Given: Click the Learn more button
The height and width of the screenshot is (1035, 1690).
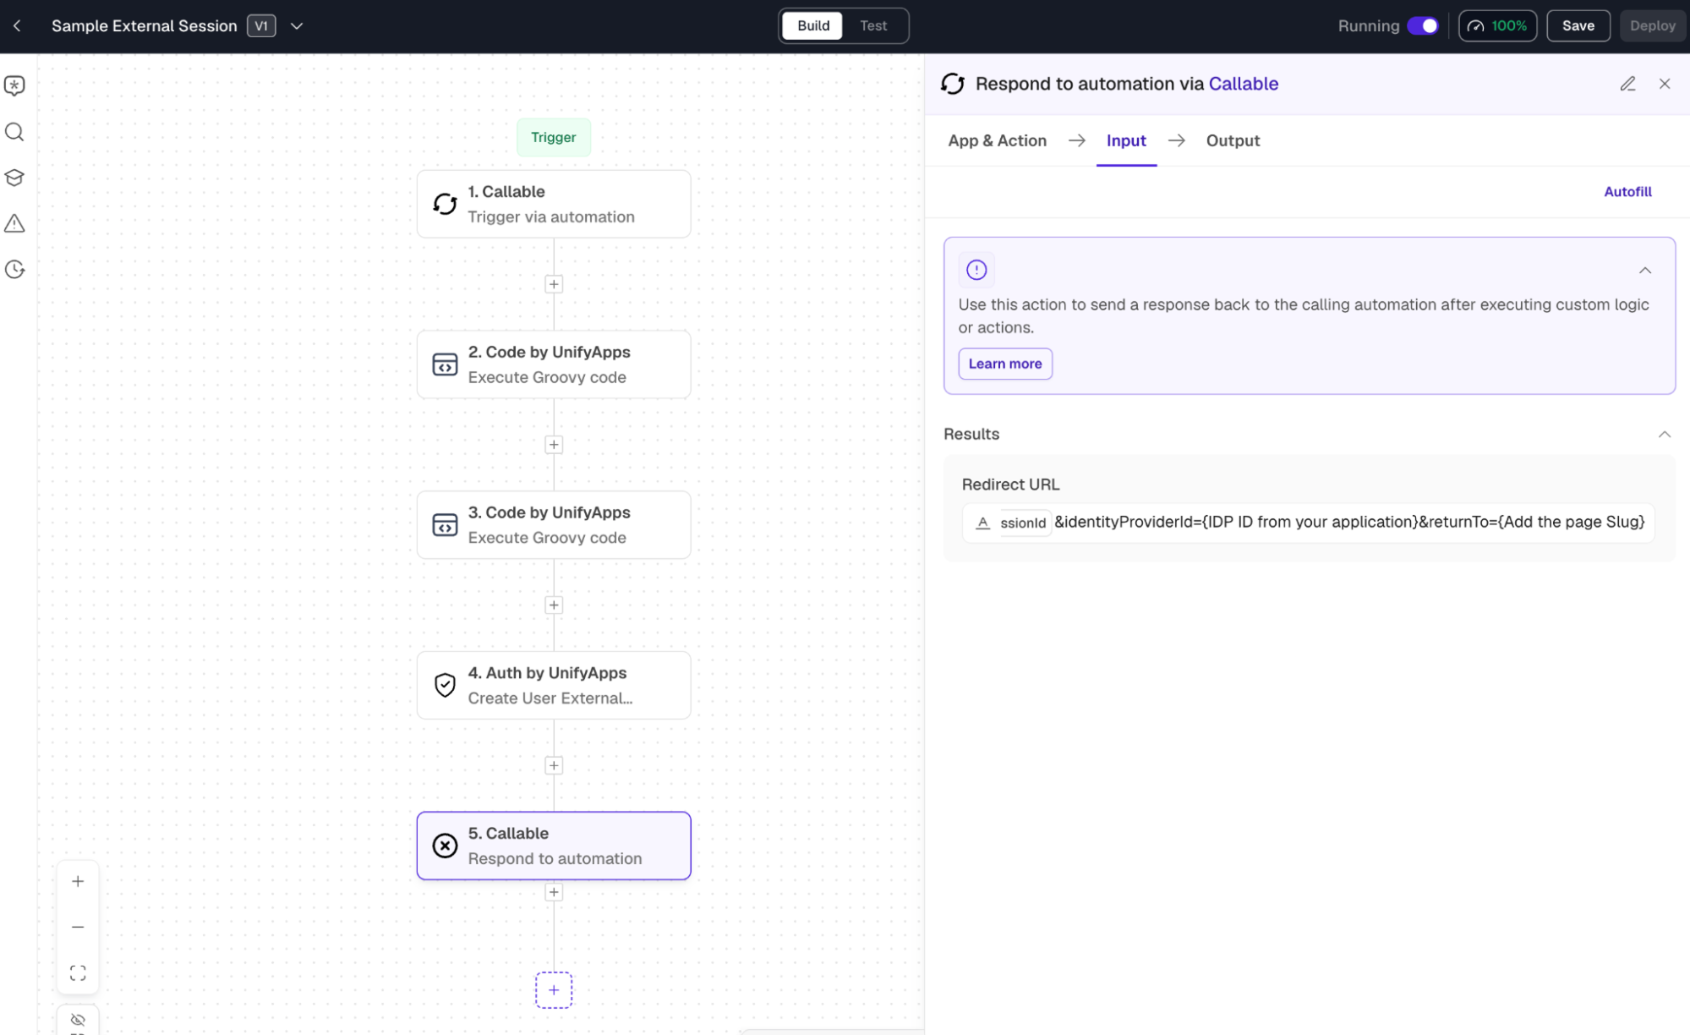Looking at the screenshot, I should [x=1005, y=364].
